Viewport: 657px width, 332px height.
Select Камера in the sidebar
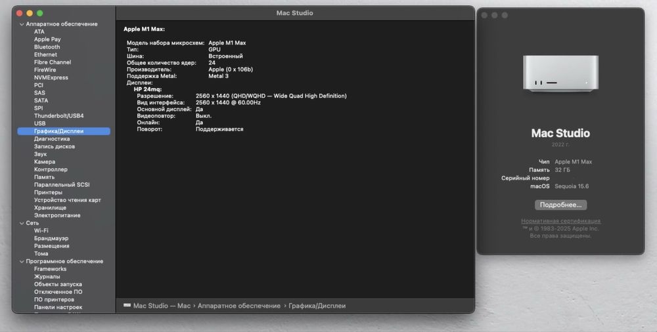pos(45,161)
